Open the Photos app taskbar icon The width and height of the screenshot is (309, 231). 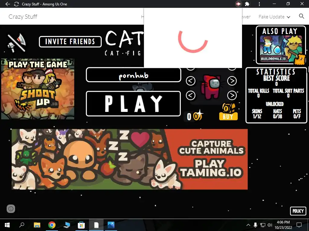(111, 225)
